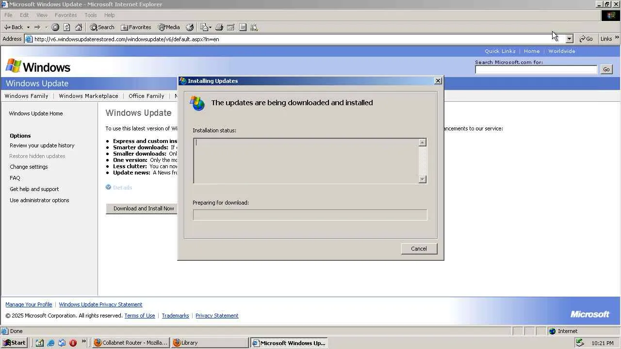Click the red Opera quick launch icon

[73, 343]
